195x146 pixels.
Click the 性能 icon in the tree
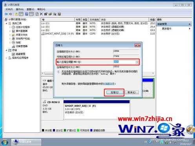(13, 42)
